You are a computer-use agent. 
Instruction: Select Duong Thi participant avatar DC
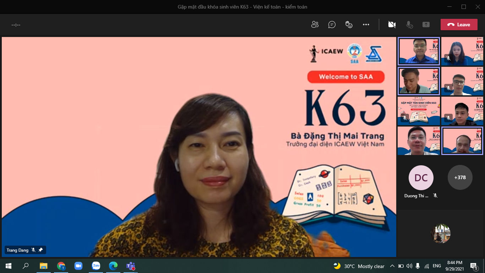pyautogui.click(x=421, y=178)
